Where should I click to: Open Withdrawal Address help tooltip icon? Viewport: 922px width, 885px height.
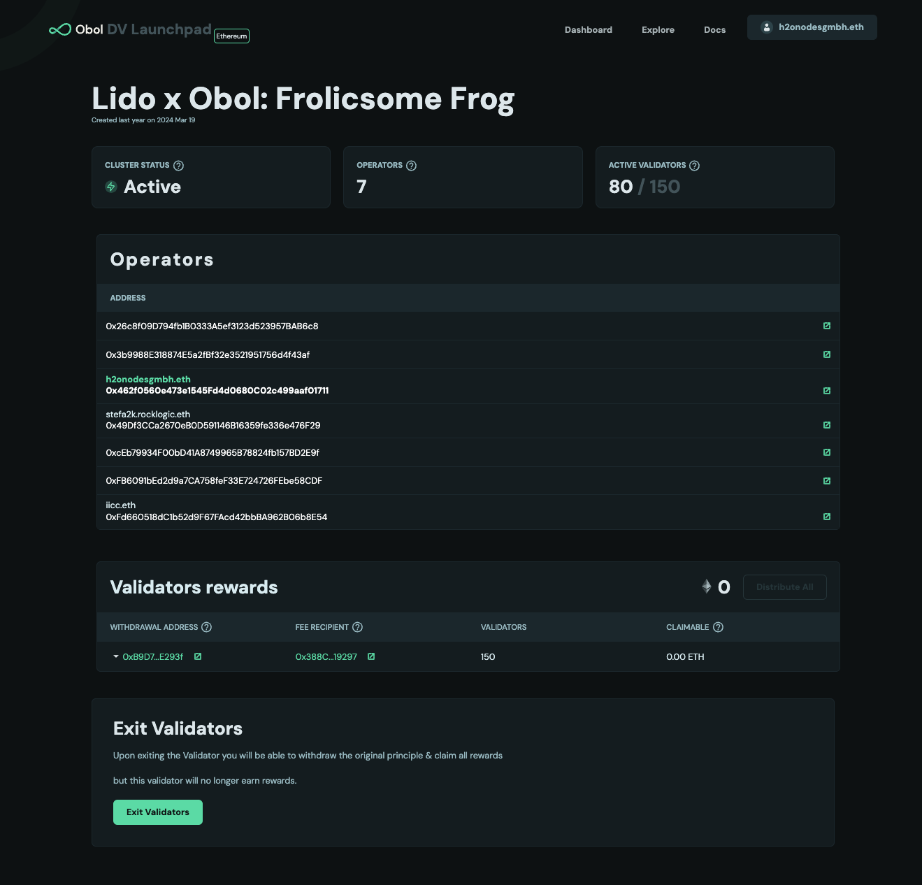[206, 627]
